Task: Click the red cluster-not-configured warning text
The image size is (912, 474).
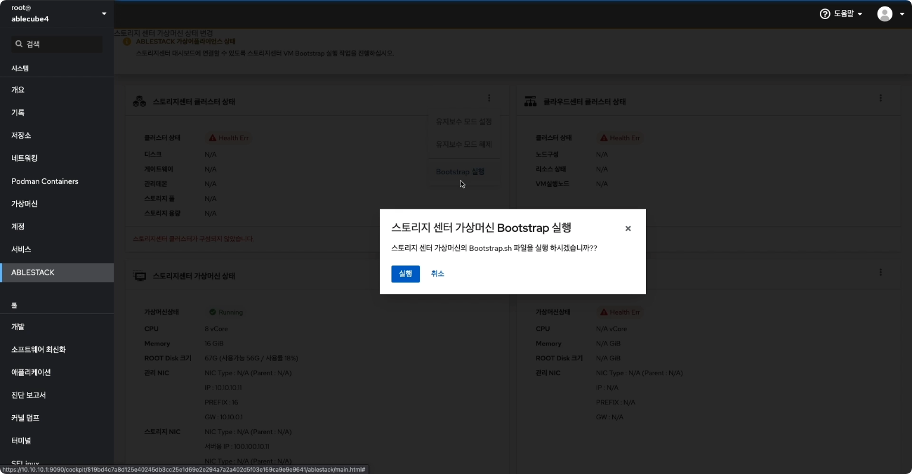Action: pyautogui.click(x=193, y=239)
